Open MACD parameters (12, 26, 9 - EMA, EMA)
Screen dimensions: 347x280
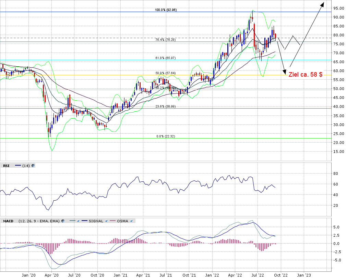coord(39,221)
